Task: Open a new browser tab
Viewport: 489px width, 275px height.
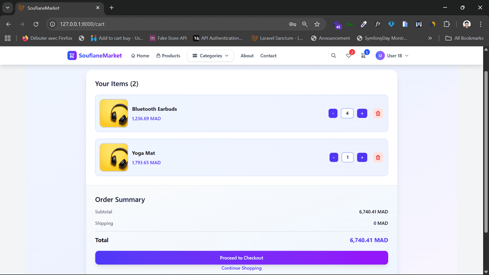Action: click(x=111, y=8)
